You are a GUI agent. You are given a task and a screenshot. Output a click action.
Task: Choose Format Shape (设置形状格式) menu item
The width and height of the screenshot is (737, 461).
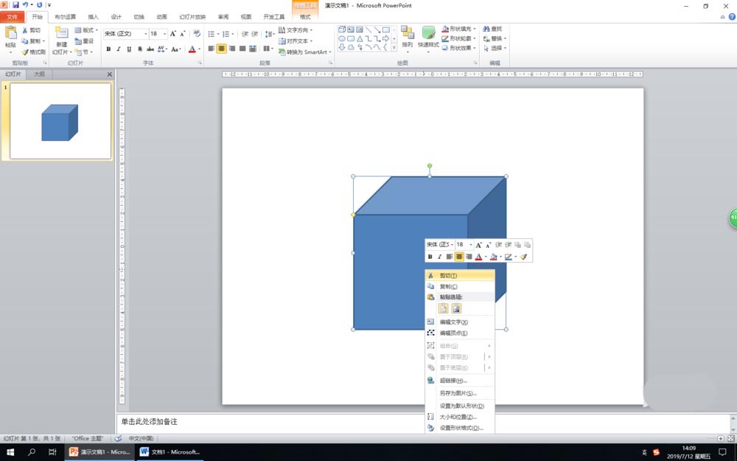(x=460, y=428)
